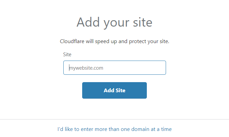
Task: Click the Add Site button
Action: 115,90
